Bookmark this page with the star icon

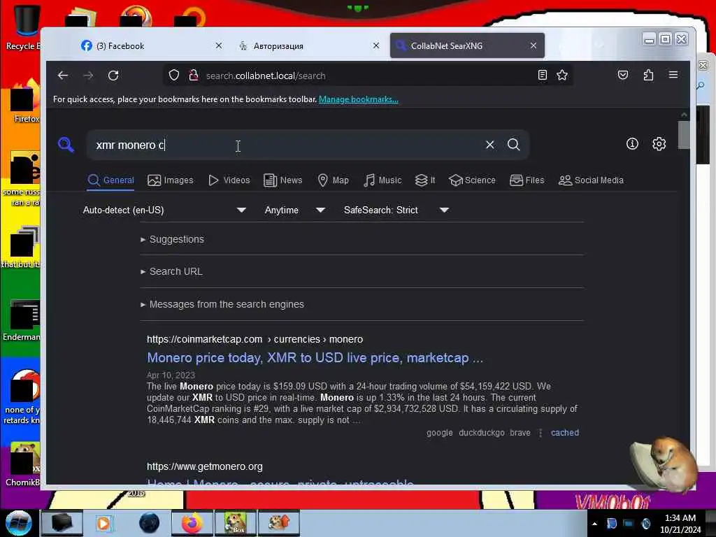click(x=562, y=75)
